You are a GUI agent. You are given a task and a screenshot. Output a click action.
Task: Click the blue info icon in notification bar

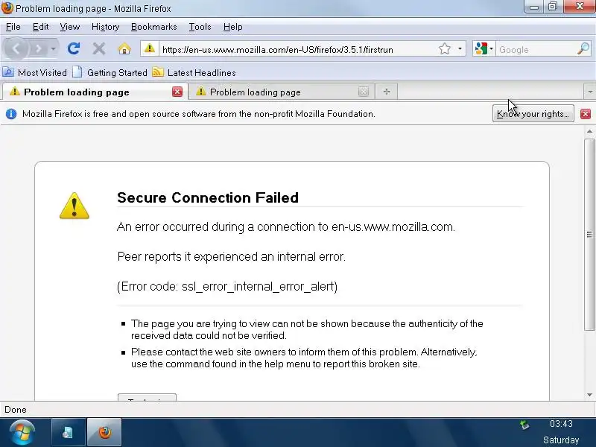(11, 114)
